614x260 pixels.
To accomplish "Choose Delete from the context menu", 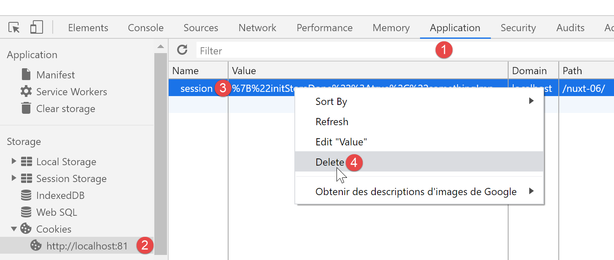I will [330, 162].
